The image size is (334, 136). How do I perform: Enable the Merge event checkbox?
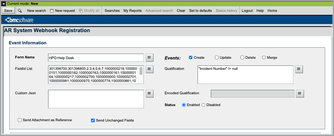point(264,57)
